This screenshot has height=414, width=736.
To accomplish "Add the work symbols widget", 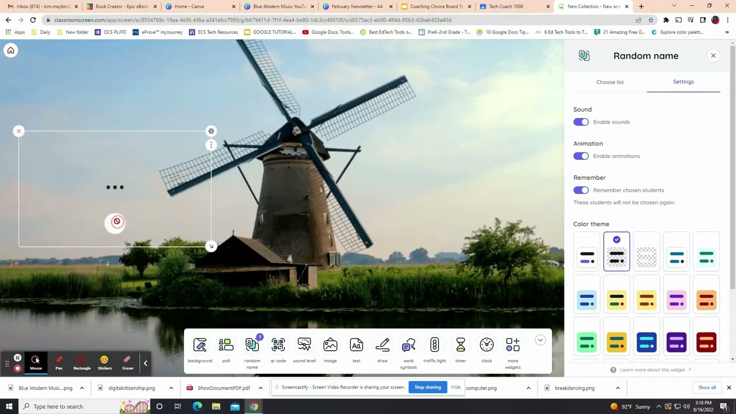I will coord(409,352).
